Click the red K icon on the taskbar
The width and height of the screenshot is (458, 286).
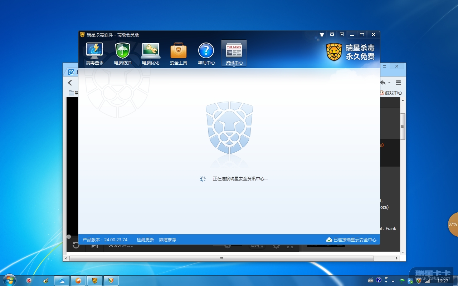tap(29, 281)
